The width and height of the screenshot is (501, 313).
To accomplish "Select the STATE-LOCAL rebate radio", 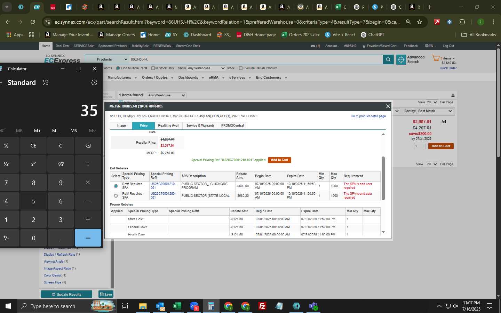I will pos(116,196).
